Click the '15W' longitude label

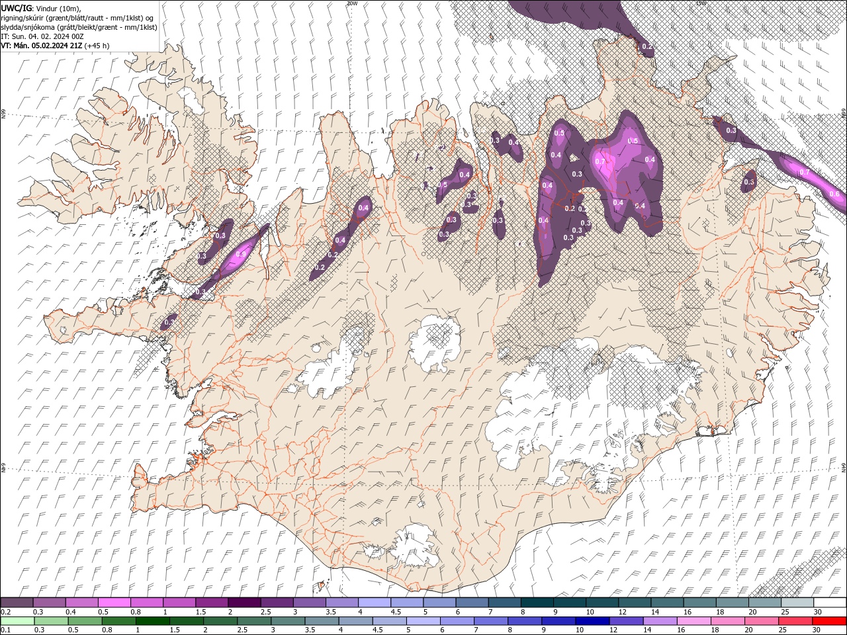click(x=701, y=3)
